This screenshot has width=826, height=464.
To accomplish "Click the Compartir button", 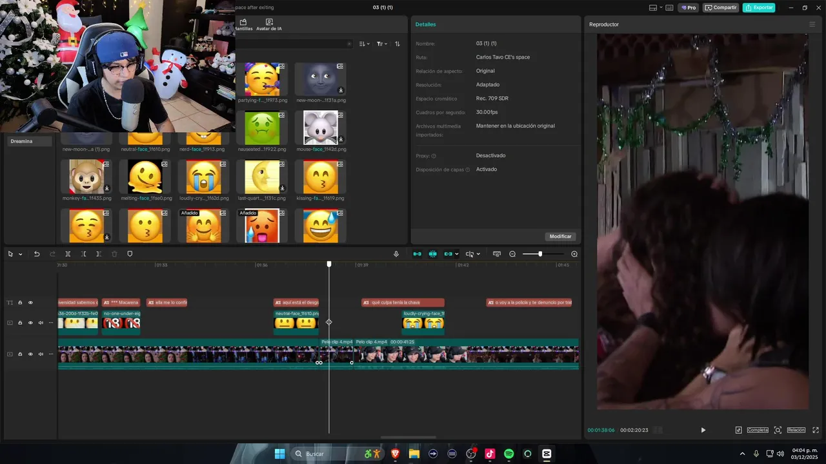I will 721,8.
